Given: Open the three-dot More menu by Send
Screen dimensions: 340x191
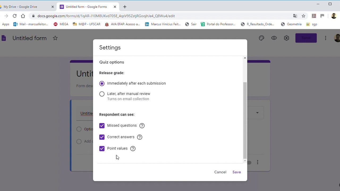Looking at the screenshot, I should point(325,38).
